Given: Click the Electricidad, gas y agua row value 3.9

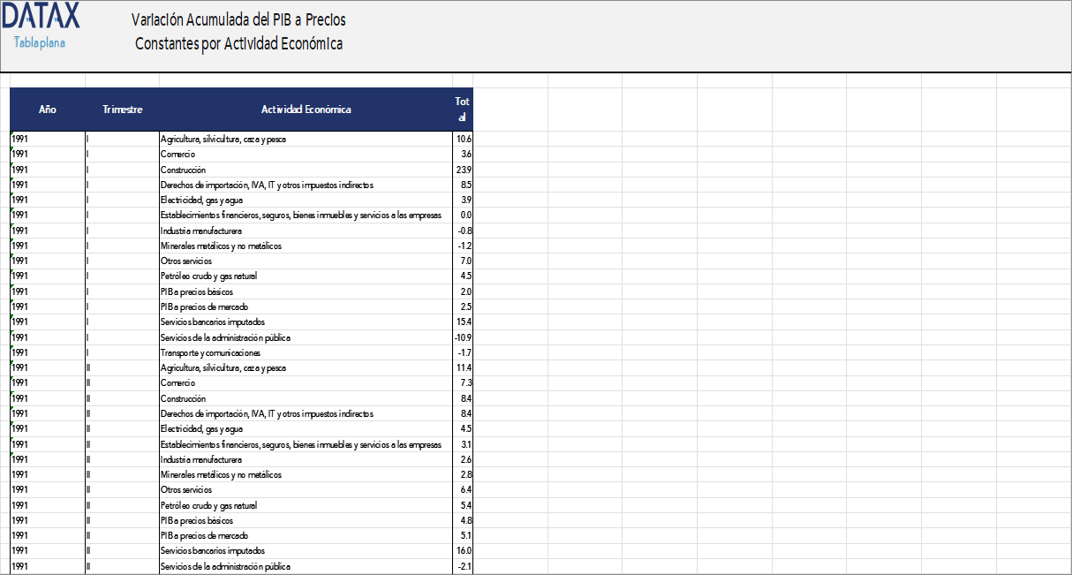Looking at the screenshot, I should (x=463, y=200).
